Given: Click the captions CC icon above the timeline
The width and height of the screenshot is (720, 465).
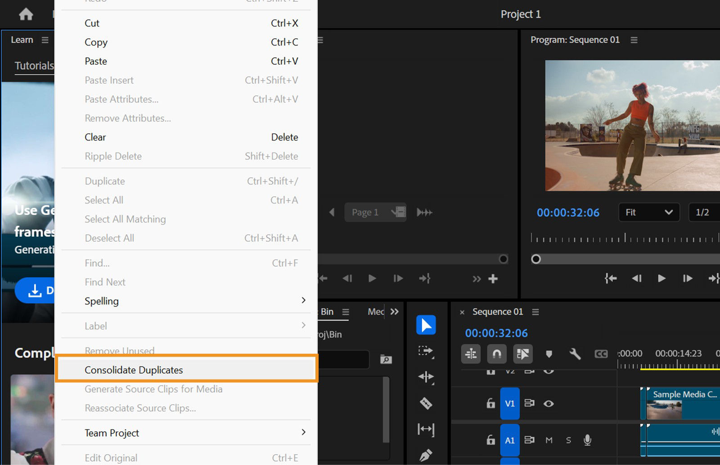Looking at the screenshot, I should point(602,354).
